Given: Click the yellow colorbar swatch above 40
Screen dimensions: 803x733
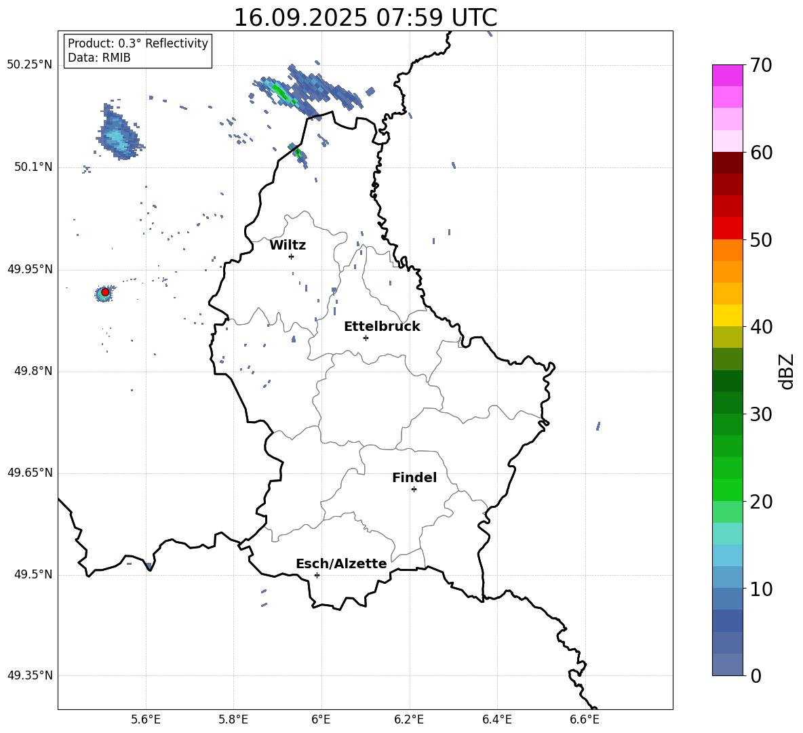Looking at the screenshot, I should pos(727,315).
